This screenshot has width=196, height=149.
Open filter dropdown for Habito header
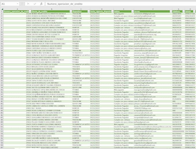coord(133,11)
